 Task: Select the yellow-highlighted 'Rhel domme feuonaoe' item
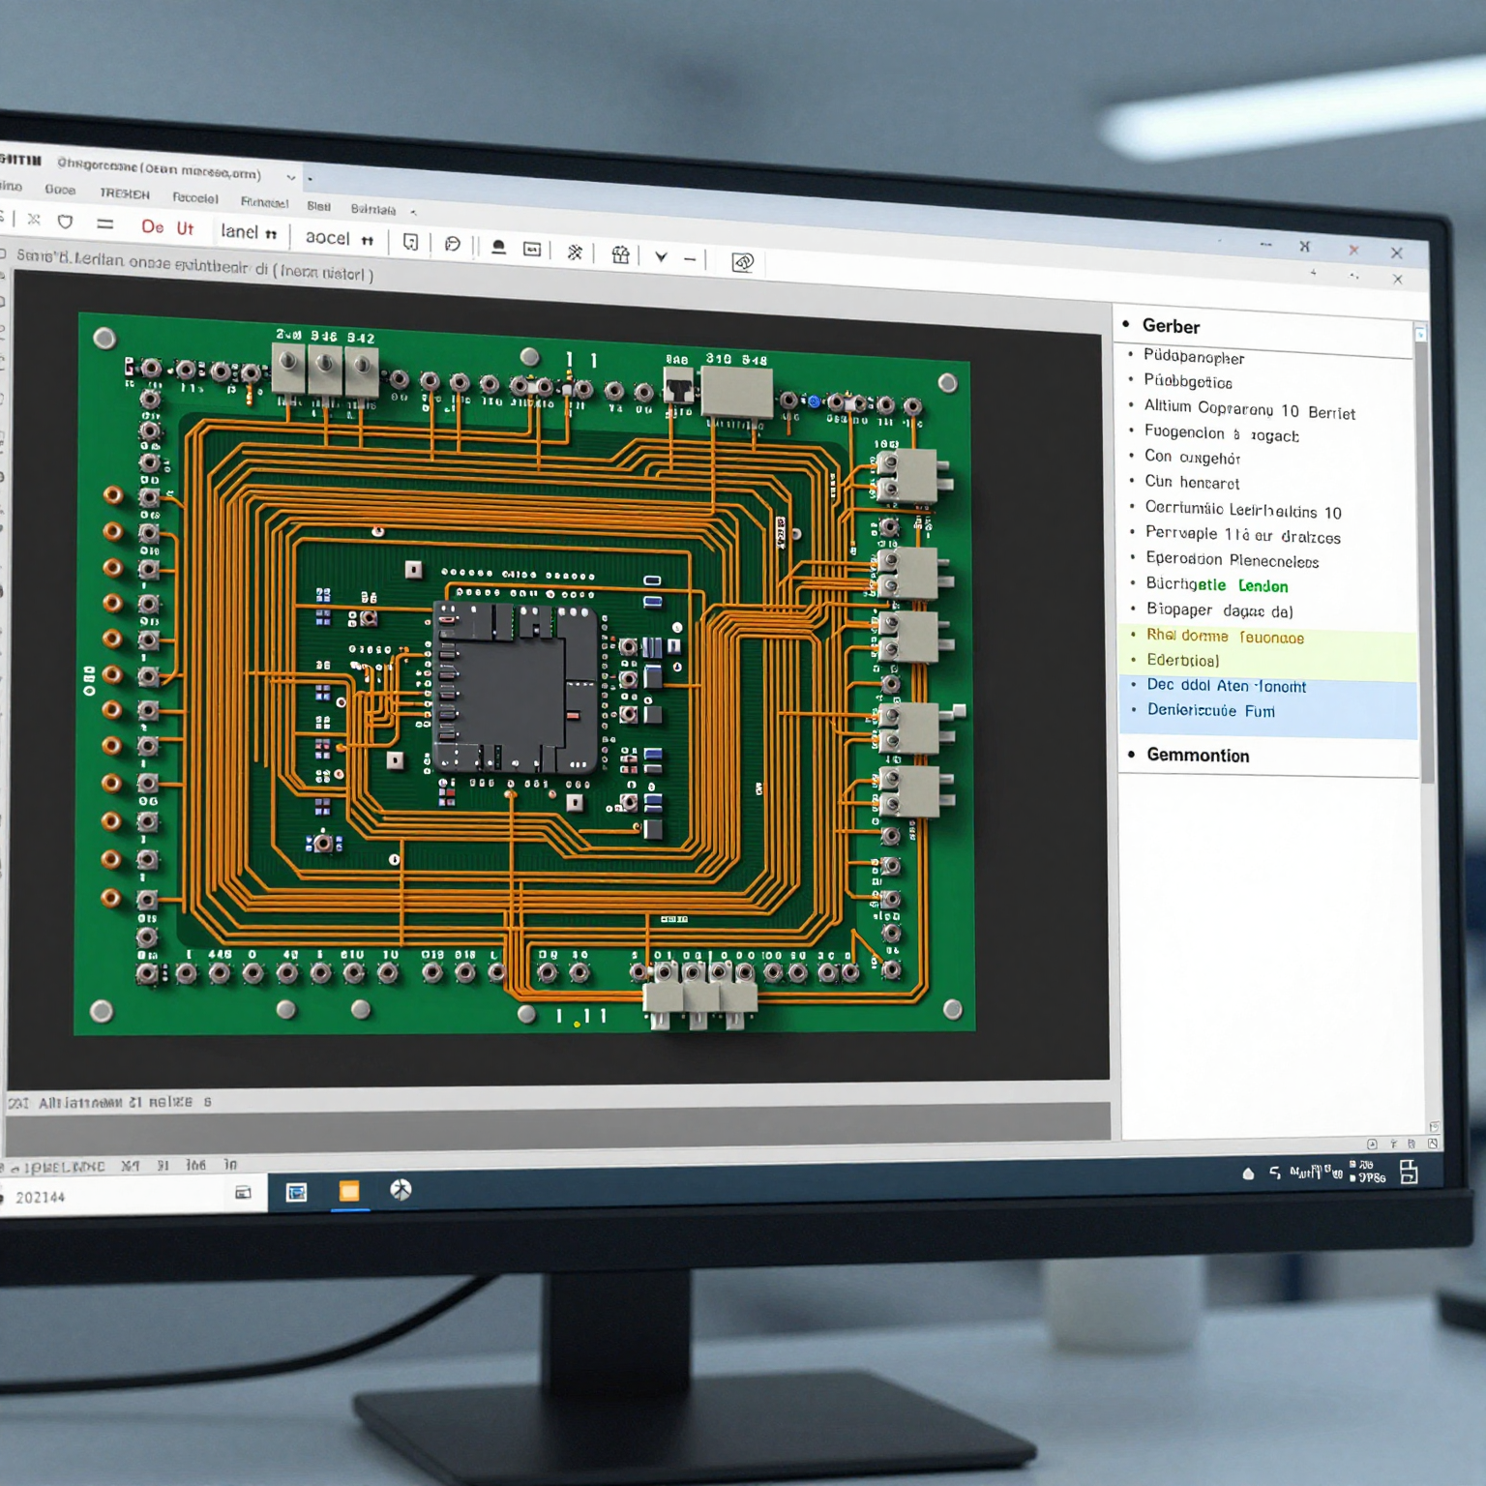pos(1225,637)
